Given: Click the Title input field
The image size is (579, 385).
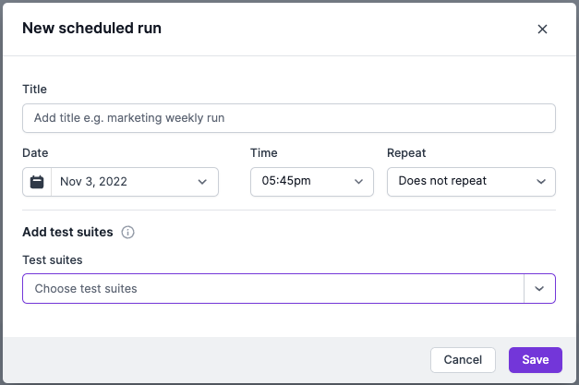Looking at the screenshot, I should click(x=289, y=118).
